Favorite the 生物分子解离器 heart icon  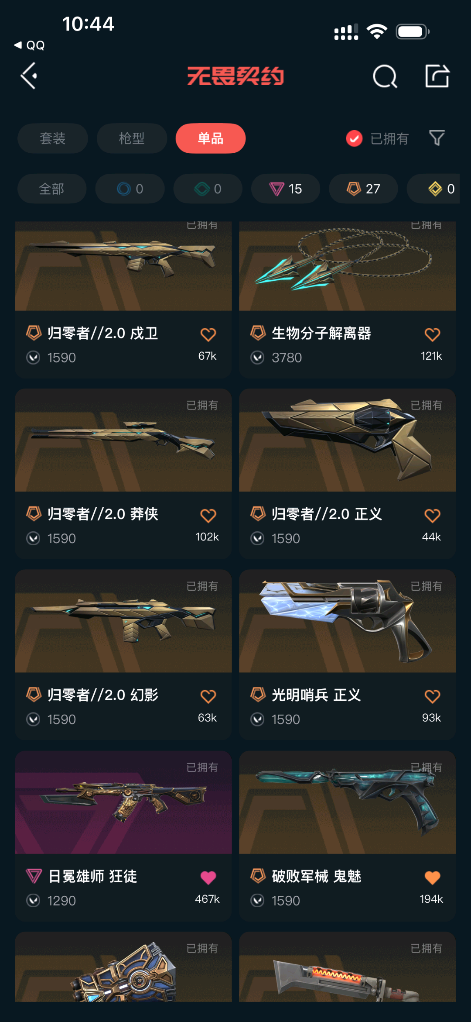click(x=432, y=334)
